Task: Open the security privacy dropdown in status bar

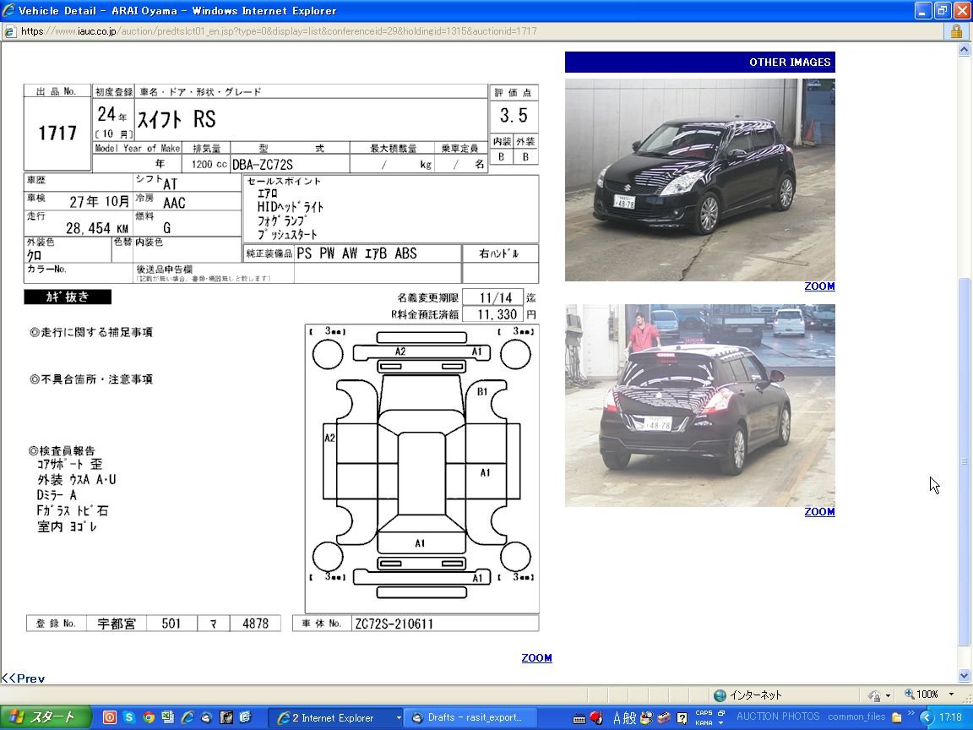Action: (x=888, y=695)
